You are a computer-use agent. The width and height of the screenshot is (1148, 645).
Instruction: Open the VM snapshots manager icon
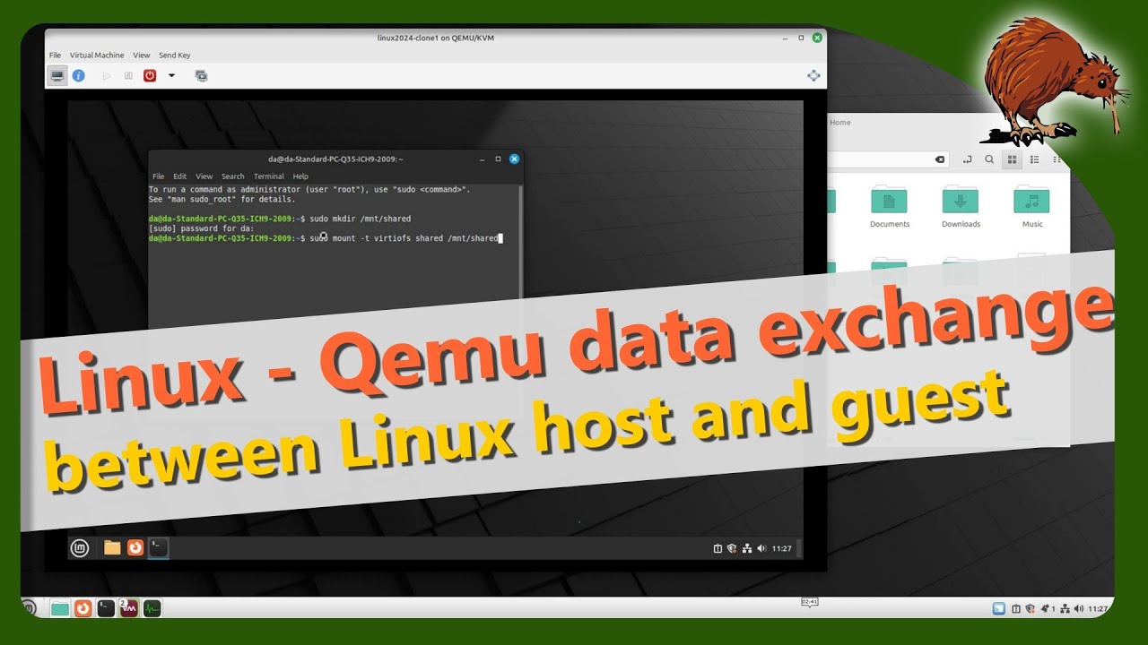[201, 76]
